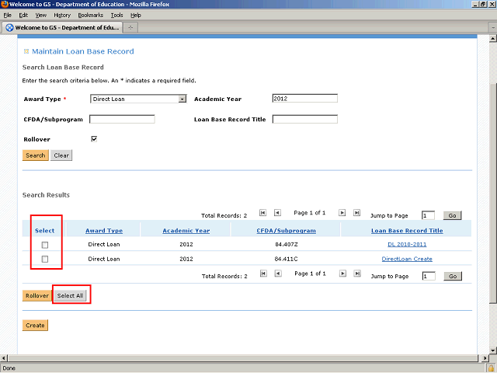
Task: Open the View menu
Action: pyautogui.click(x=41, y=16)
